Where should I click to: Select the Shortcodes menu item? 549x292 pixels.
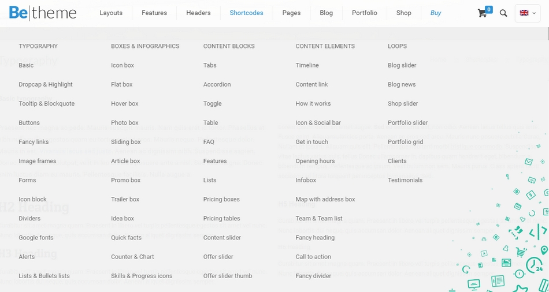(x=246, y=13)
